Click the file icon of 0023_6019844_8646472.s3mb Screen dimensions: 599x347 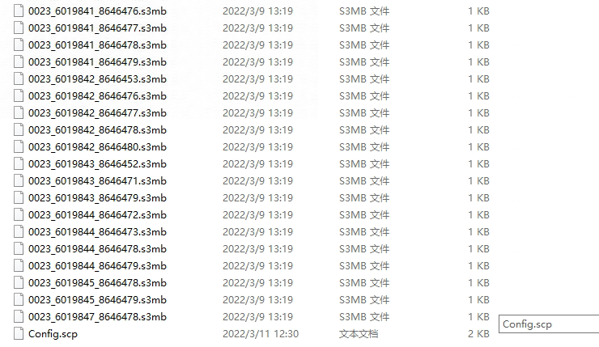(x=19, y=215)
